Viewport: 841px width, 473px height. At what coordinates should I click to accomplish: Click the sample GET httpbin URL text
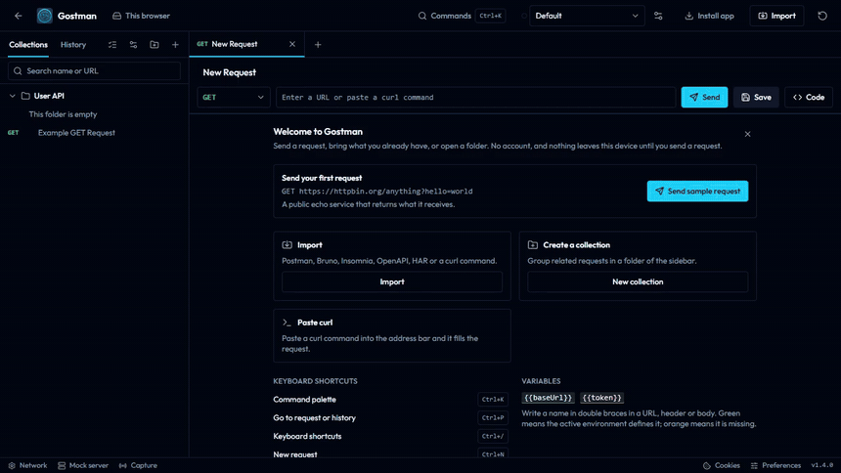(x=377, y=191)
